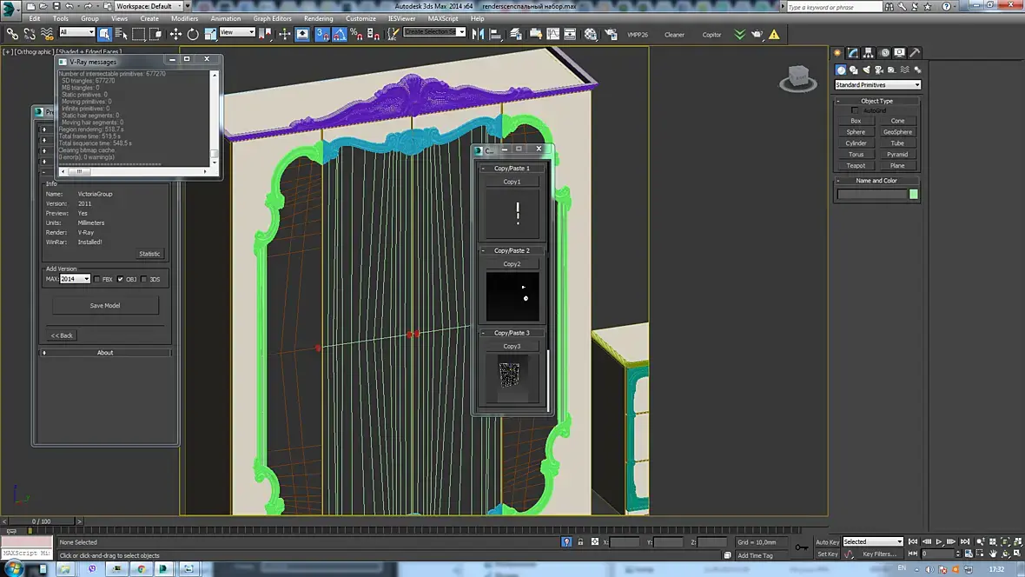Toggle 3D Snaps in the toolbar

(x=321, y=35)
